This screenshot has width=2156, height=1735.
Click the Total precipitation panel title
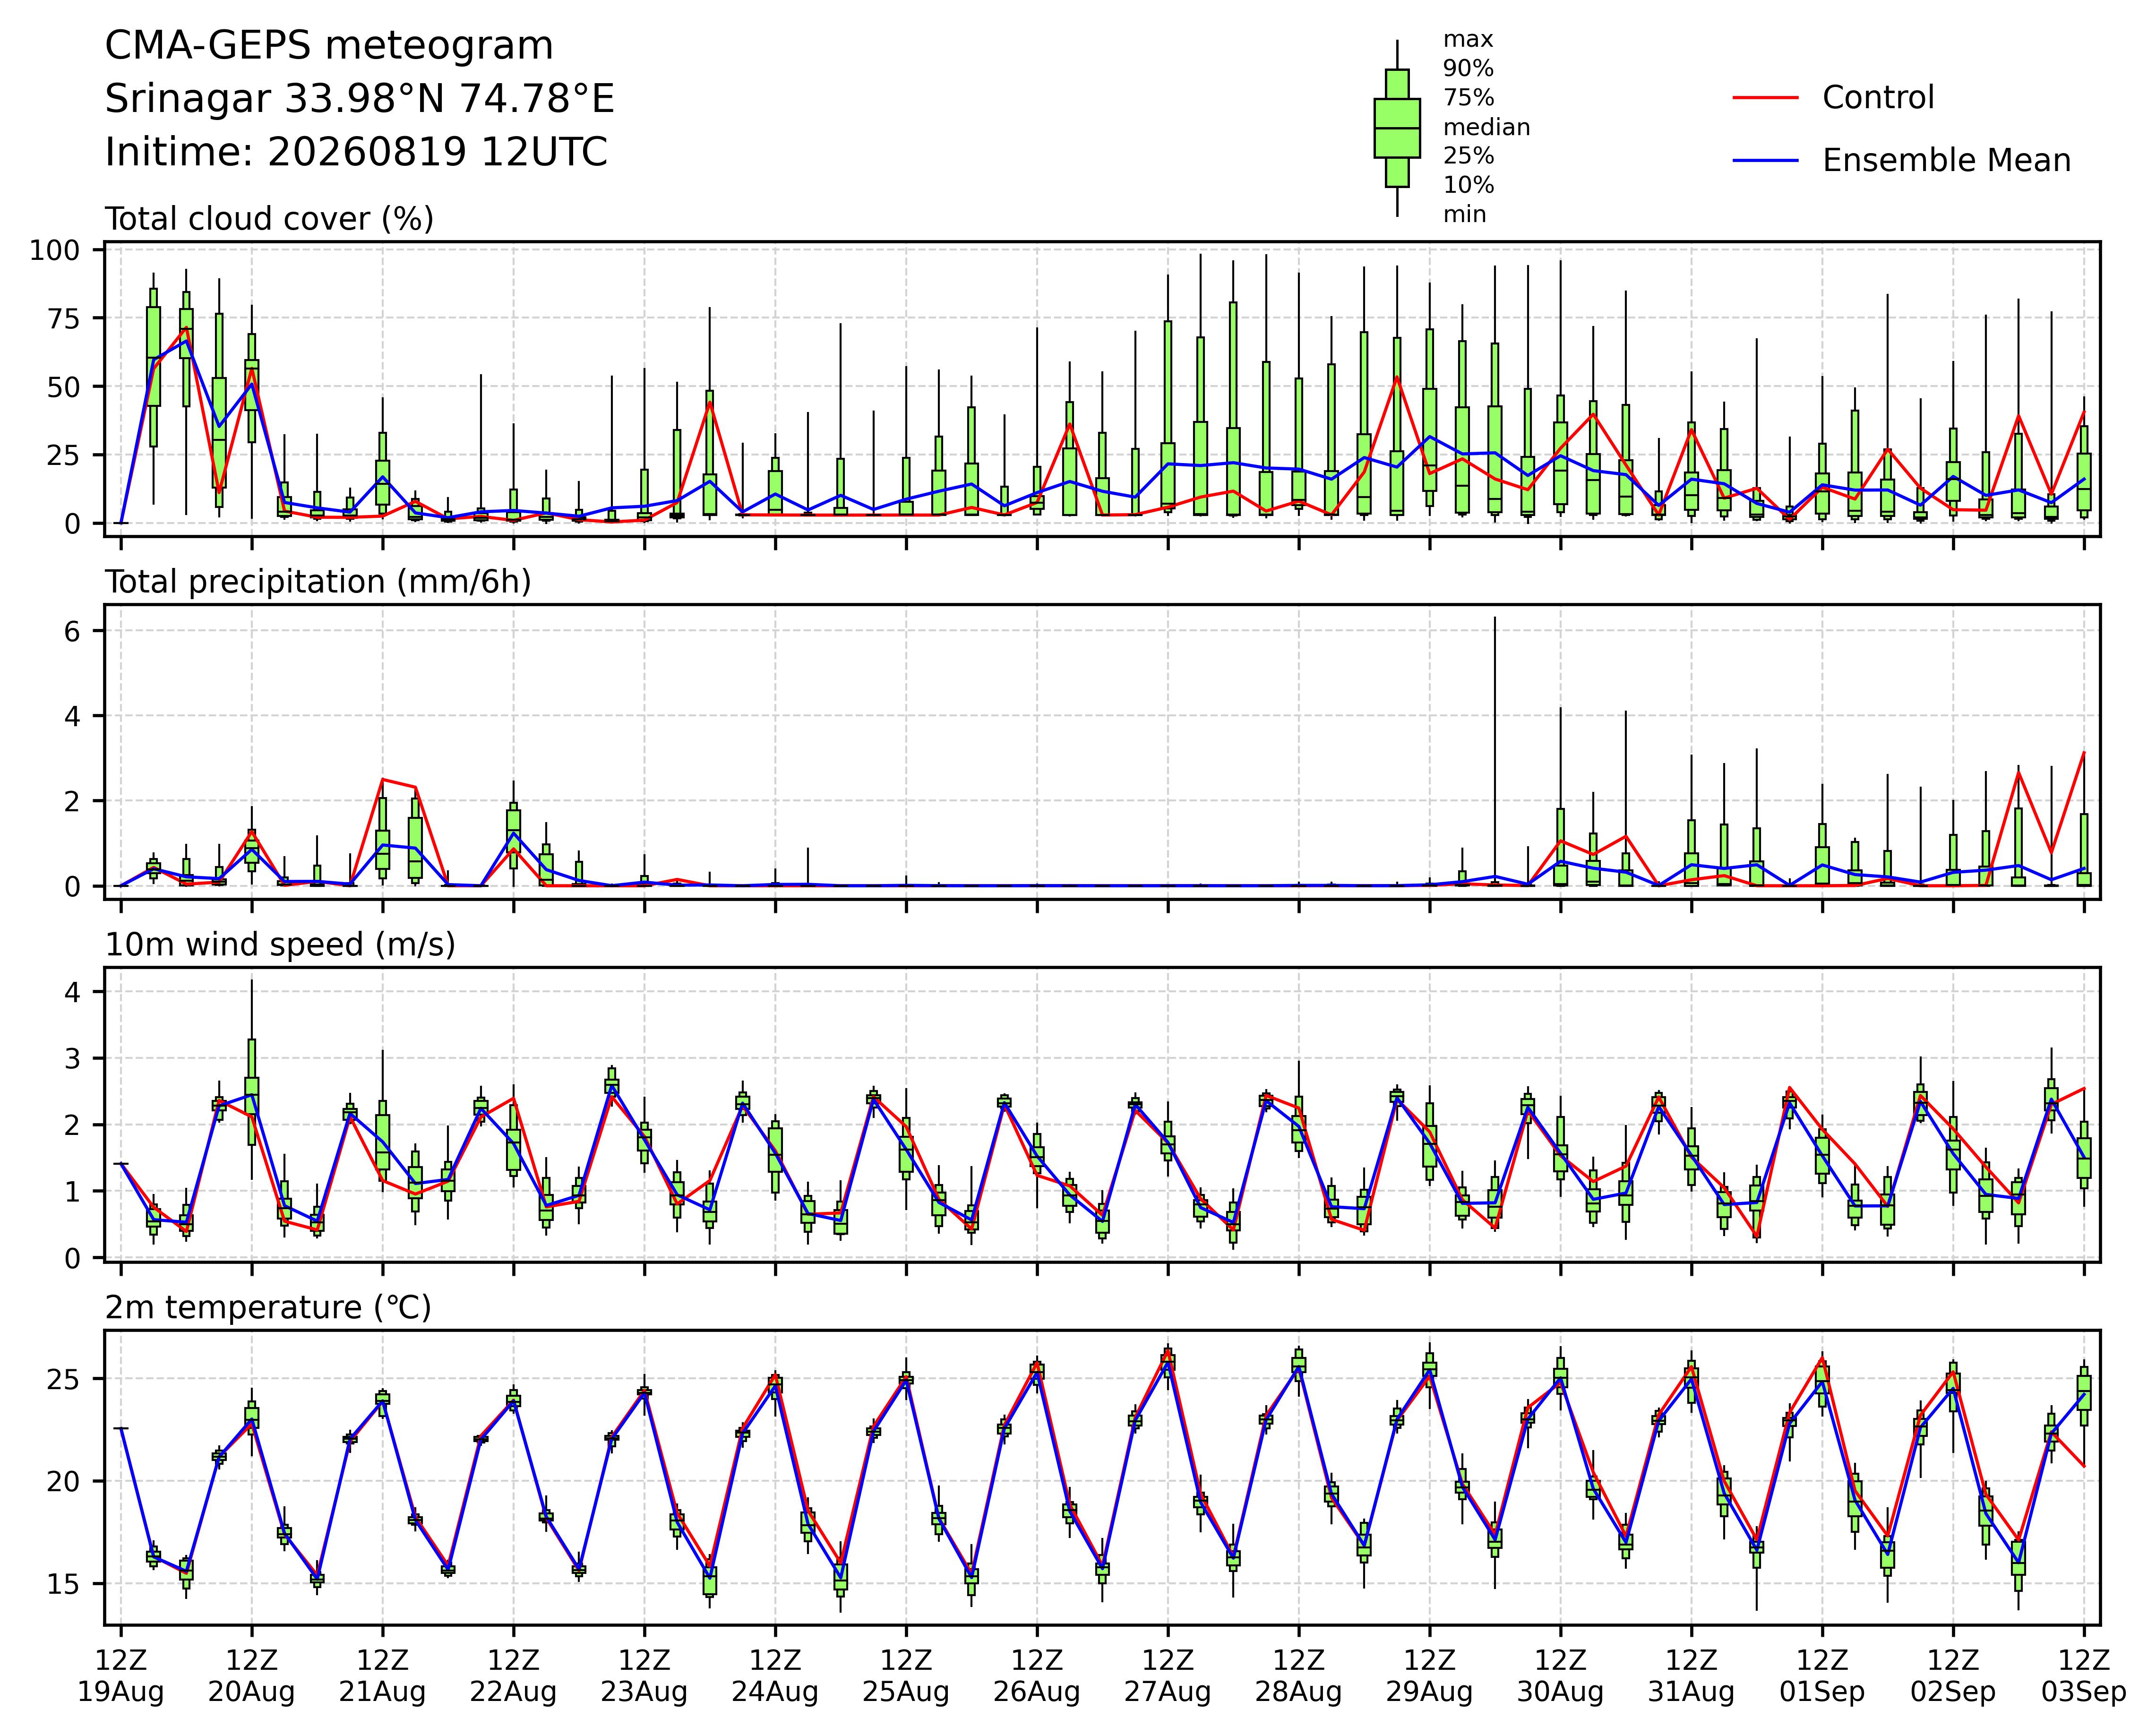(318, 582)
